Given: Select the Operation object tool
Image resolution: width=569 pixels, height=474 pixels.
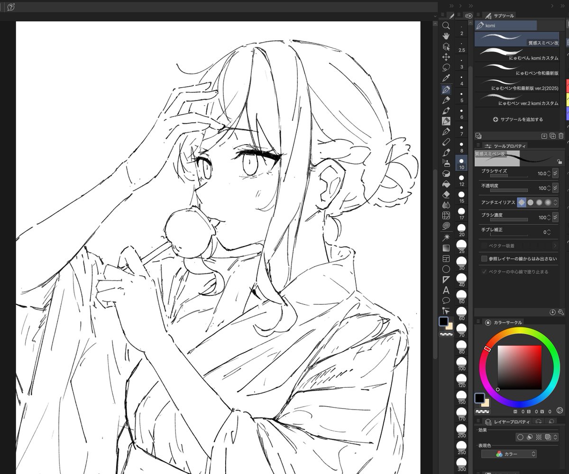Looking at the screenshot, I should [x=446, y=46].
